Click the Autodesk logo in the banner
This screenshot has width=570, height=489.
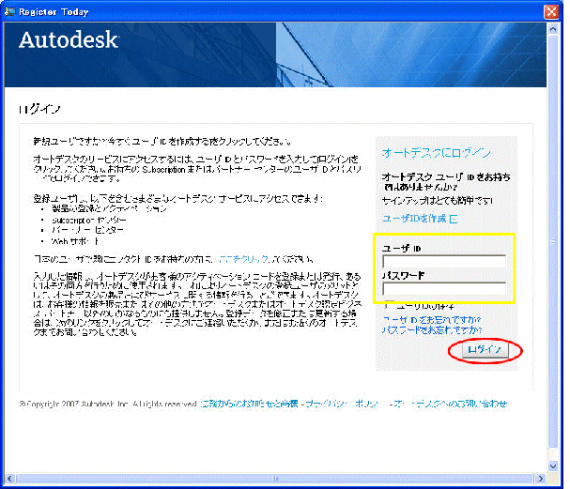[x=69, y=40]
